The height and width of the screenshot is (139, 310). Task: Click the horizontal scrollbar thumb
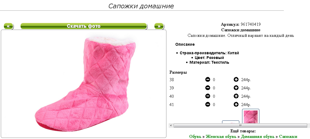point(240,125)
